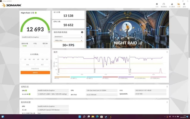Open the Battlefield V game dropdown
Viewport: 190px width, 119px height.
(68, 36)
